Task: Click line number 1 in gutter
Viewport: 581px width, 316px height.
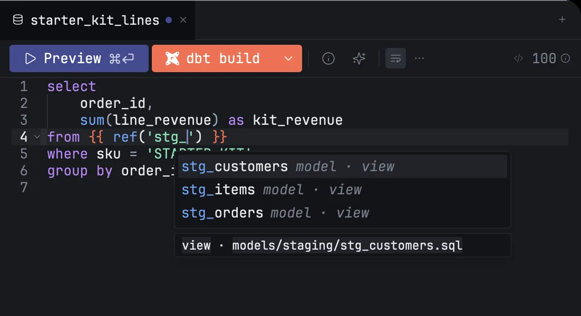Action: (x=24, y=86)
